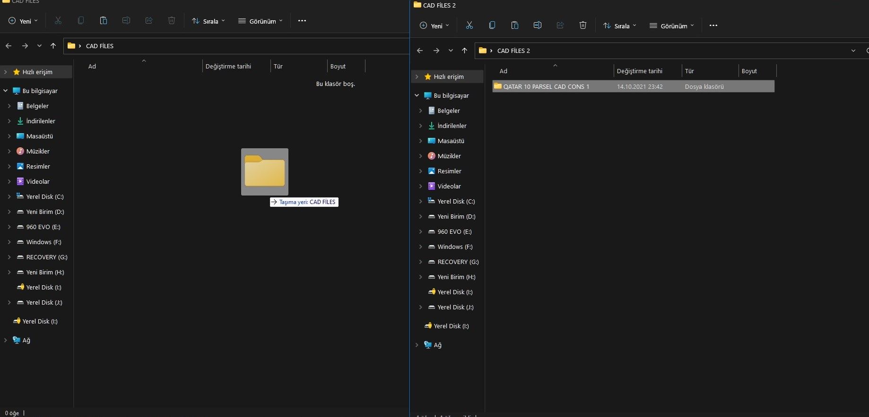Open the Görünüm view dropdown in CAD FİLES 2
Screen dimensions: 869x417
pos(671,26)
